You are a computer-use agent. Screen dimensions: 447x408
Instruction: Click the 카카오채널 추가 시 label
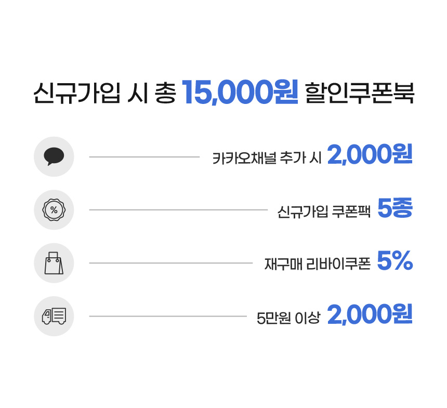[267, 157]
